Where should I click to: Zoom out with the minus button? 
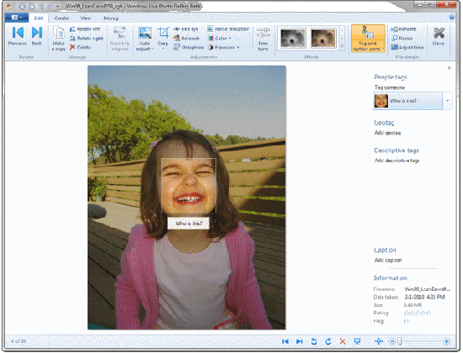[391, 341]
